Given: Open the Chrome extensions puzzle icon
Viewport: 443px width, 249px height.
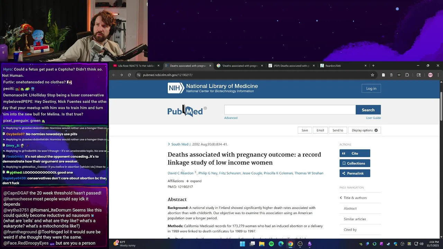Looking at the screenshot, I should point(407,75).
